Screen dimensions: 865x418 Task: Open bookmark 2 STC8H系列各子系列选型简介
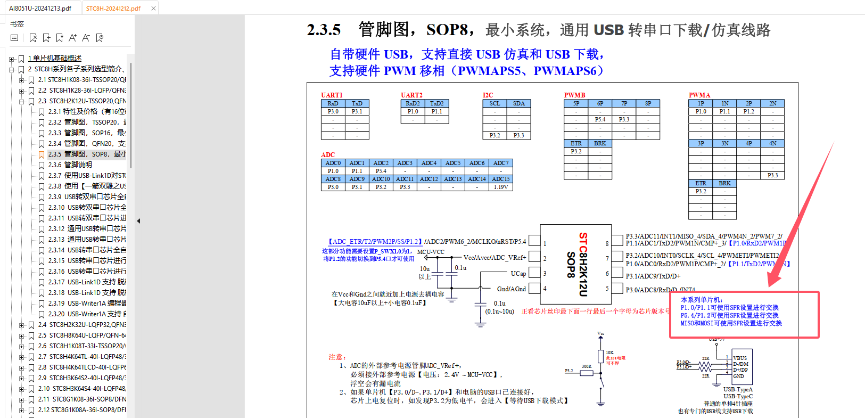point(77,69)
